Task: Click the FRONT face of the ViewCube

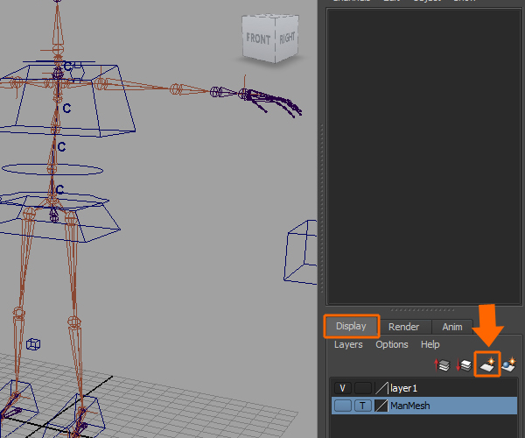Action: [x=258, y=39]
